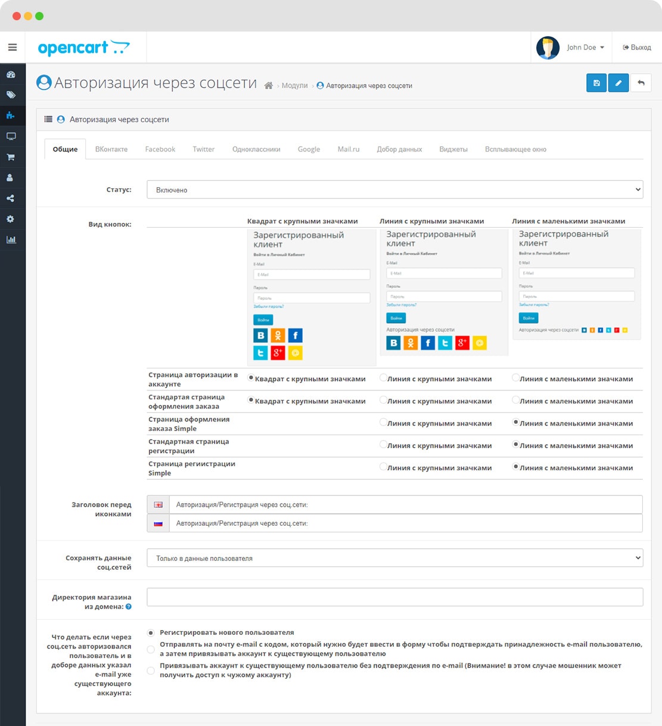This screenshot has width=662, height=726.
Task: Open the Сохранять данные соц.сетей dropdown
Action: tap(395, 558)
